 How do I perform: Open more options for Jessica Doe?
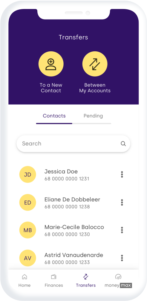122,175
